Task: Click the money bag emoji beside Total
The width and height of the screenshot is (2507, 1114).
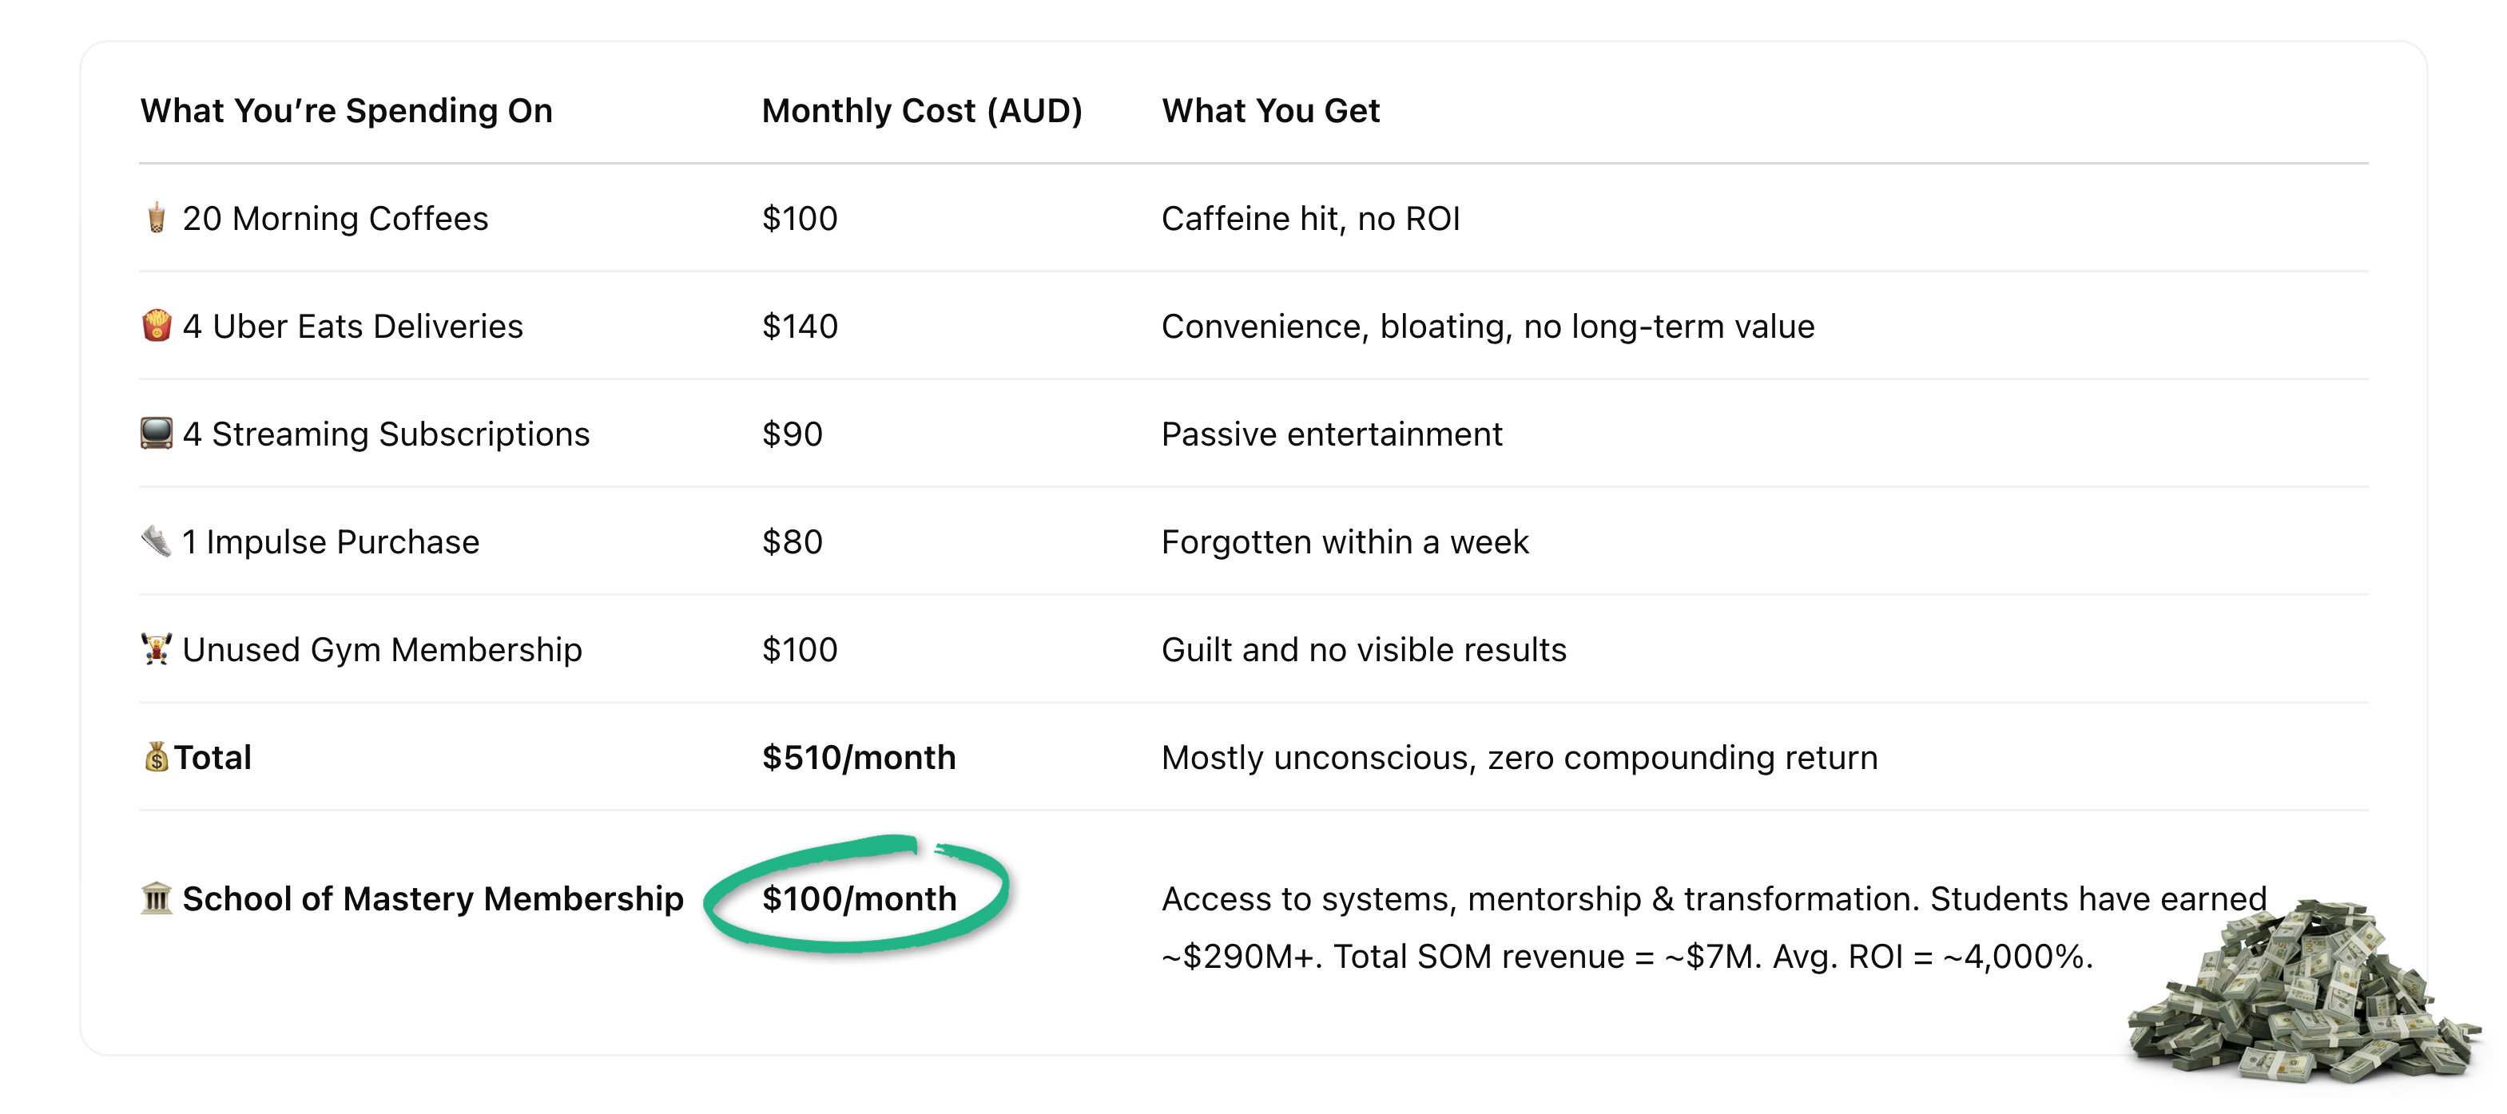Action: [156, 756]
